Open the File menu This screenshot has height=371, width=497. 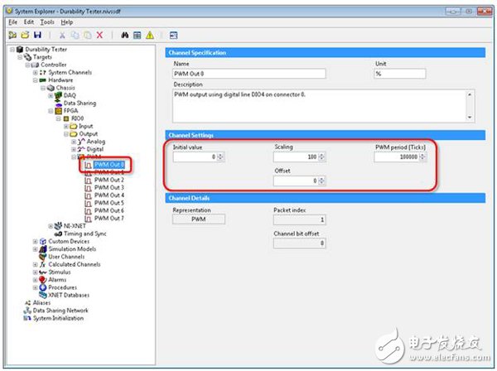coord(12,21)
